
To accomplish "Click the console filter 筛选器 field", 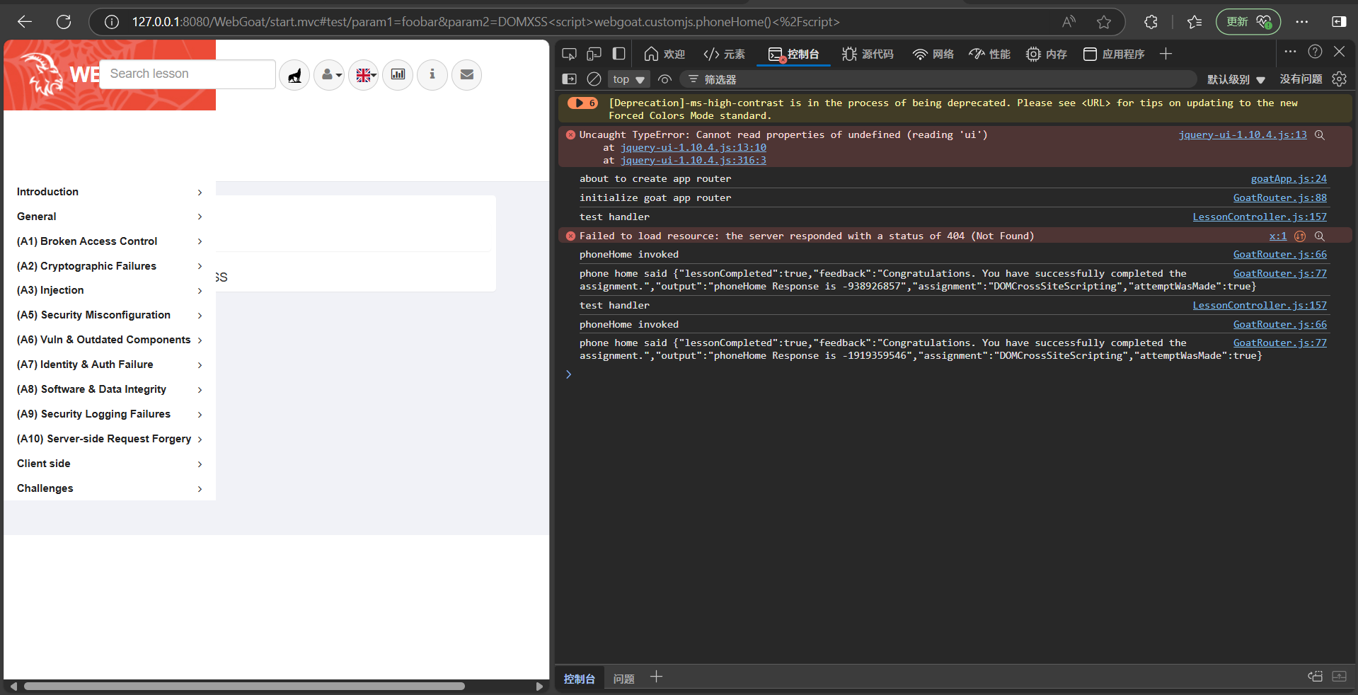I will click(938, 79).
